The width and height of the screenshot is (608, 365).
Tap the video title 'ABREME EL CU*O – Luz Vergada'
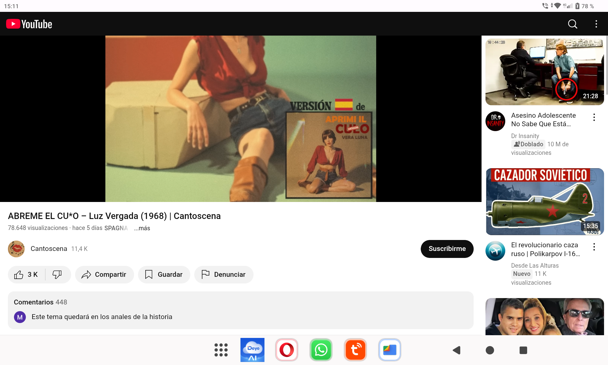[x=114, y=216]
